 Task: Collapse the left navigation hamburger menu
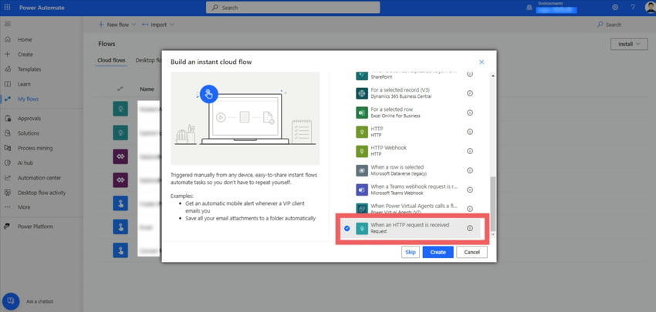8,24
